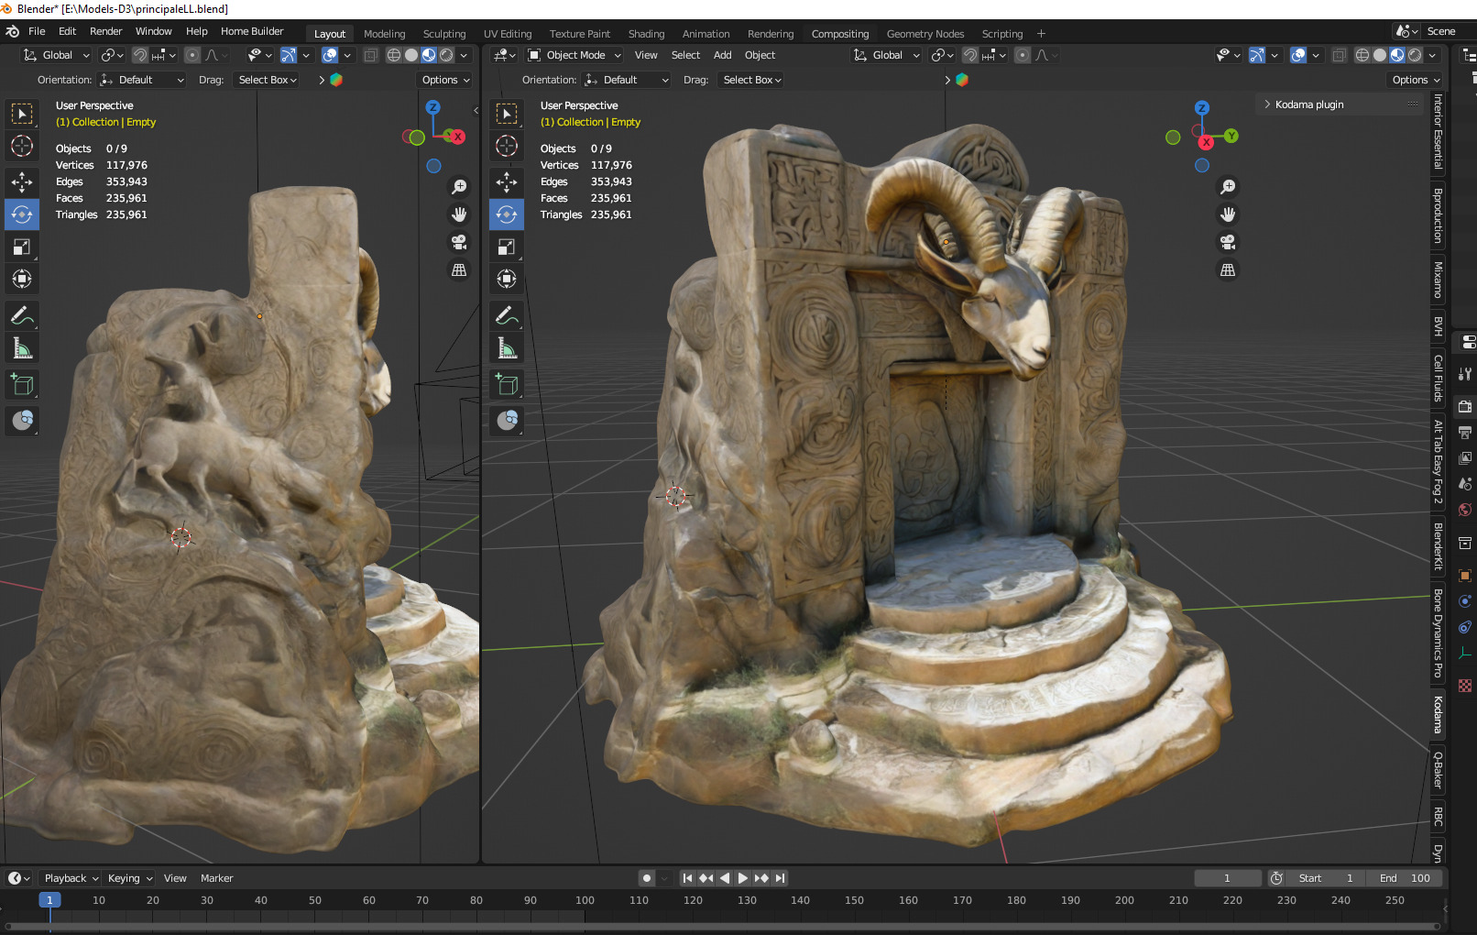Open the BlenderKit sidebar tab
The width and height of the screenshot is (1477, 935).
coord(1439,547)
